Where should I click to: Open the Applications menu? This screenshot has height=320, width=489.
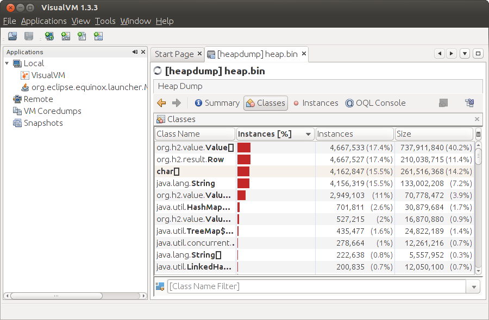pyautogui.click(x=44, y=21)
